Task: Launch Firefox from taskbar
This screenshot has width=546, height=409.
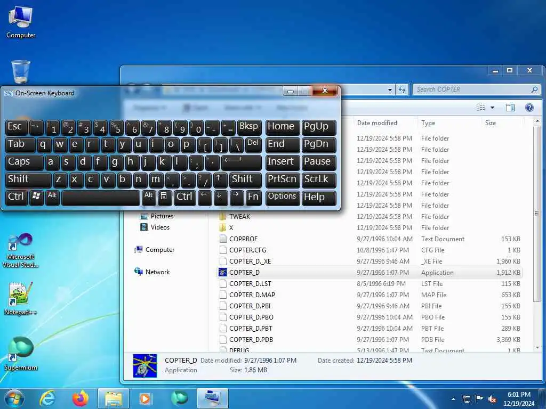Action: [x=80, y=398]
